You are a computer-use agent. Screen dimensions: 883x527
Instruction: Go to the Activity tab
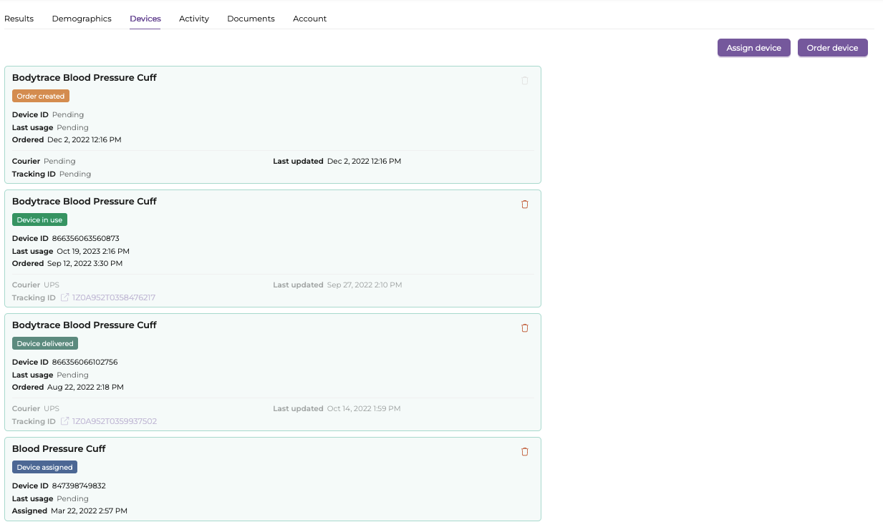[194, 19]
